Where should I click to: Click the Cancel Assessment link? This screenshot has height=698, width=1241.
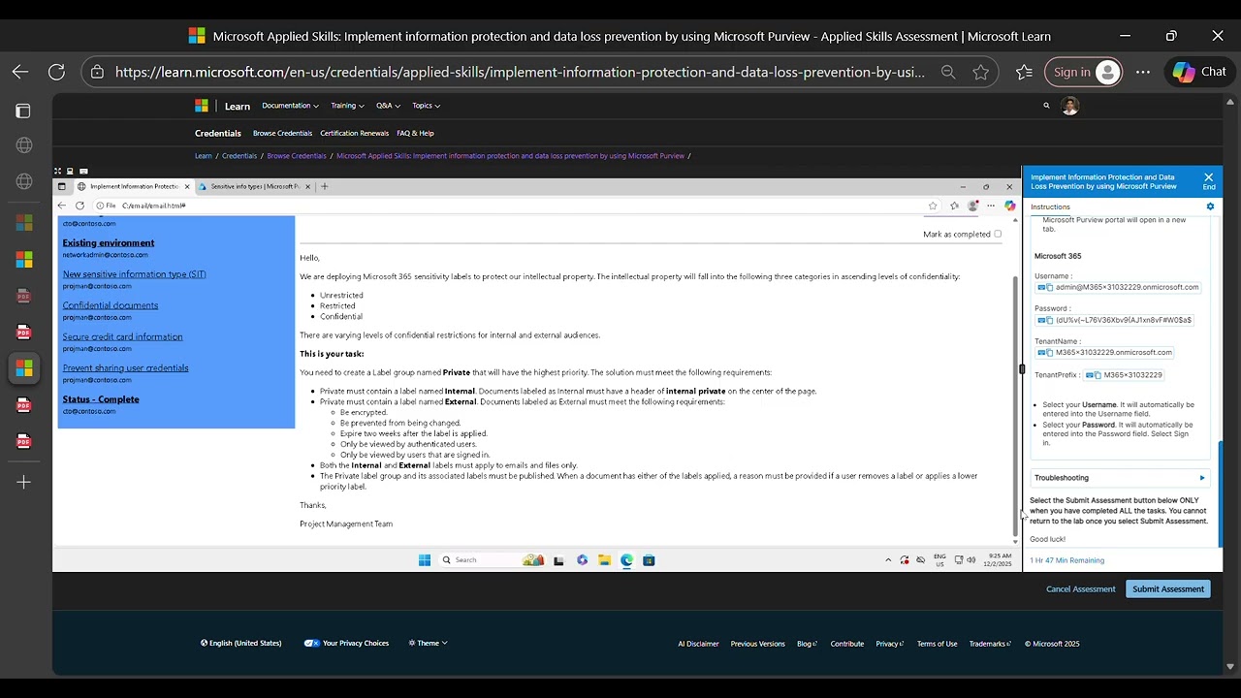(1080, 589)
